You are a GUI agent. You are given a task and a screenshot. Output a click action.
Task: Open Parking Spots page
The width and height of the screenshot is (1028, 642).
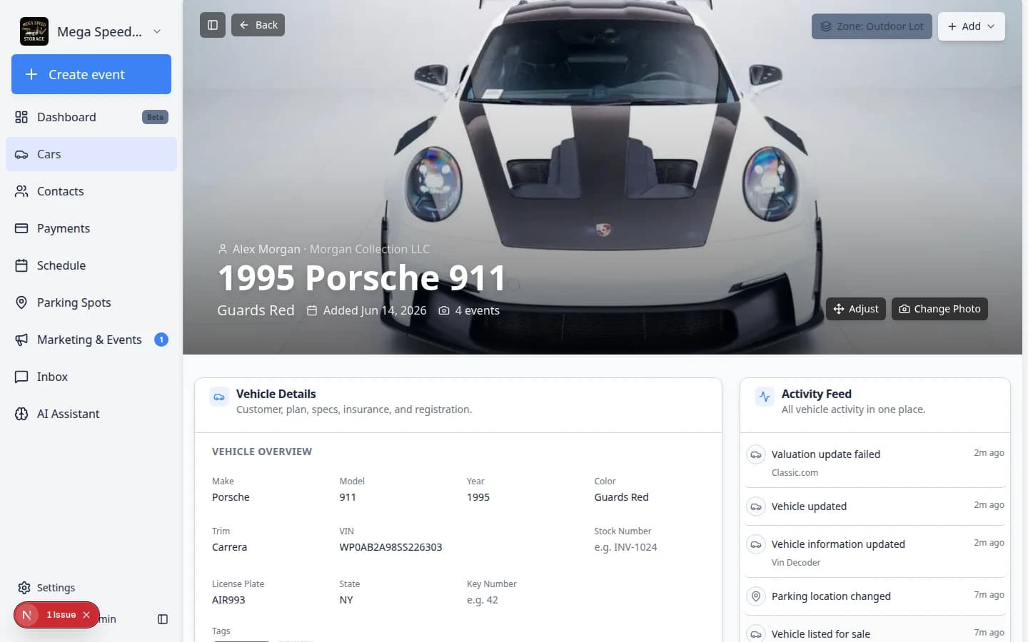click(x=91, y=302)
